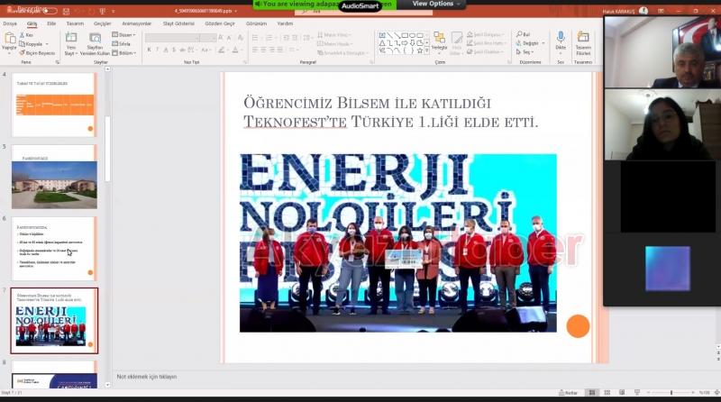Center align text
This screenshot has height=402, width=721.
click(263, 50)
